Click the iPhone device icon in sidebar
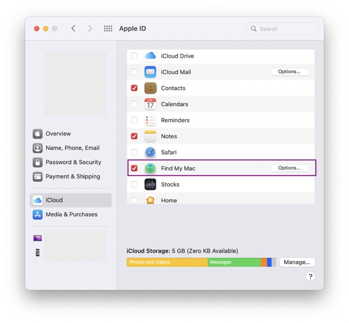 pyautogui.click(x=38, y=252)
